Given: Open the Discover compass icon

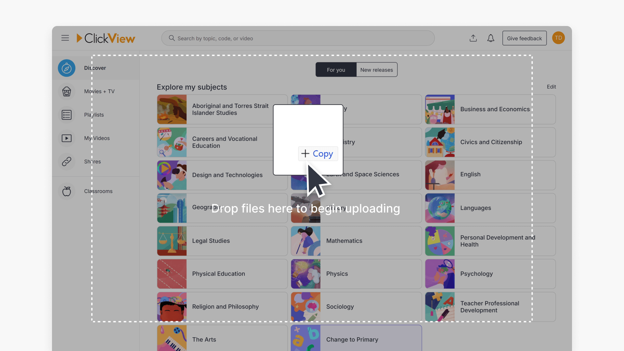Looking at the screenshot, I should (x=66, y=68).
